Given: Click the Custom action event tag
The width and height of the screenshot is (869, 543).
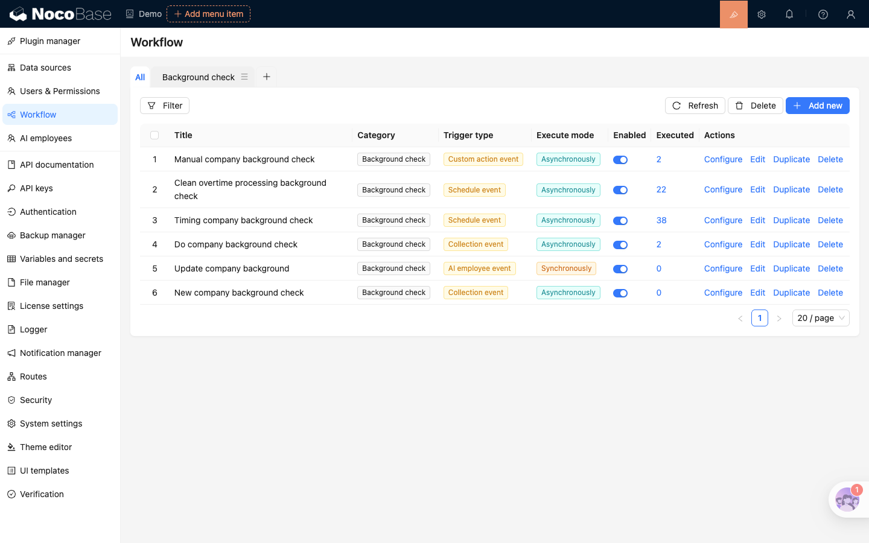Looking at the screenshot, I should pyautogui.click(x=483, y=159).
